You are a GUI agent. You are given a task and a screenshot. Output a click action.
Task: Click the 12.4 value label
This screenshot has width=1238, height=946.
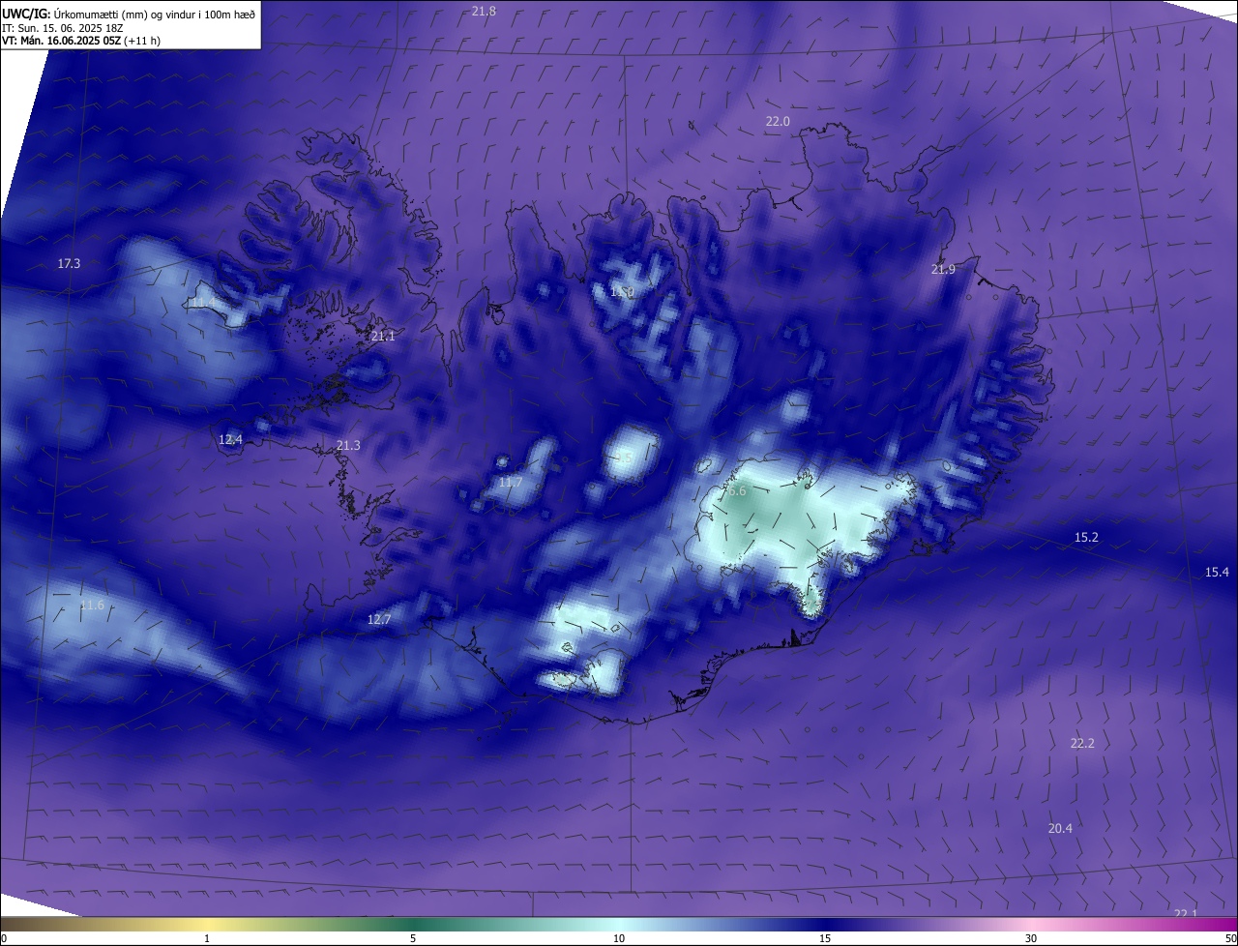[230, 439]
